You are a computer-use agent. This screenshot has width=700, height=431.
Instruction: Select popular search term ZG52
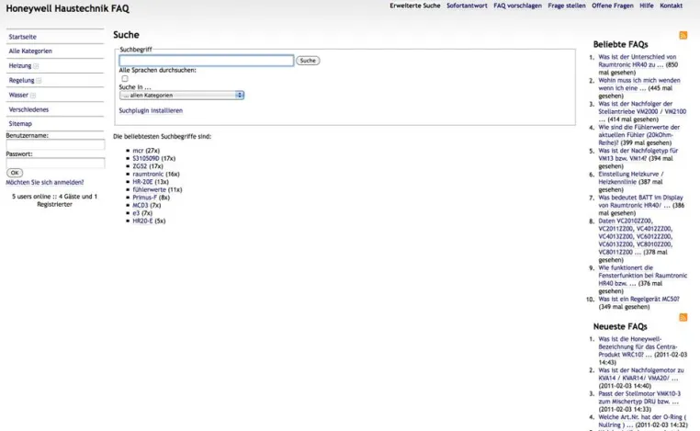pyautogui.click(x=140, y=166)
